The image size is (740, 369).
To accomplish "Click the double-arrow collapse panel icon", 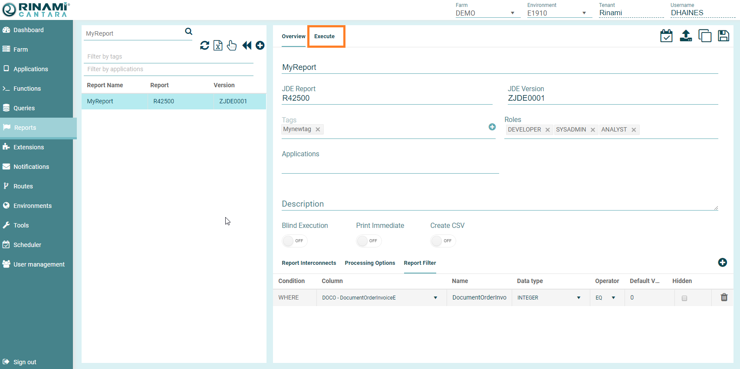I will pyautogui.click(x=247, y=45).
